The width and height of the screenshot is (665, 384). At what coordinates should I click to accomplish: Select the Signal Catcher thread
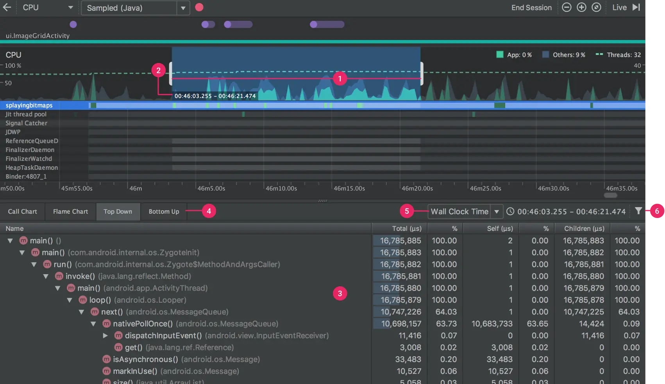[x=322, y=123]
